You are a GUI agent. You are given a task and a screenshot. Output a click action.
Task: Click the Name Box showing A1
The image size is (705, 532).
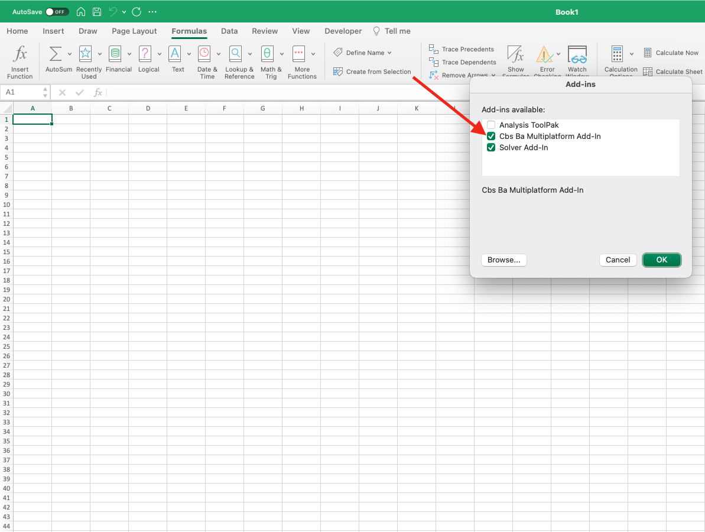[21, 92]
